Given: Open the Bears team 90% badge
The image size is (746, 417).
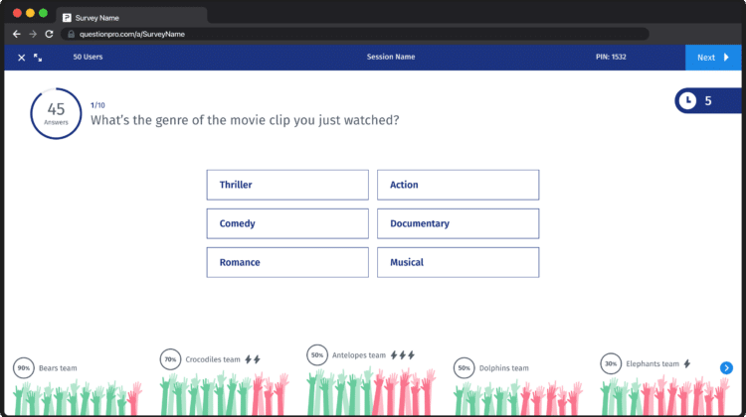Looking at the screenshot, I should point(22,367).
